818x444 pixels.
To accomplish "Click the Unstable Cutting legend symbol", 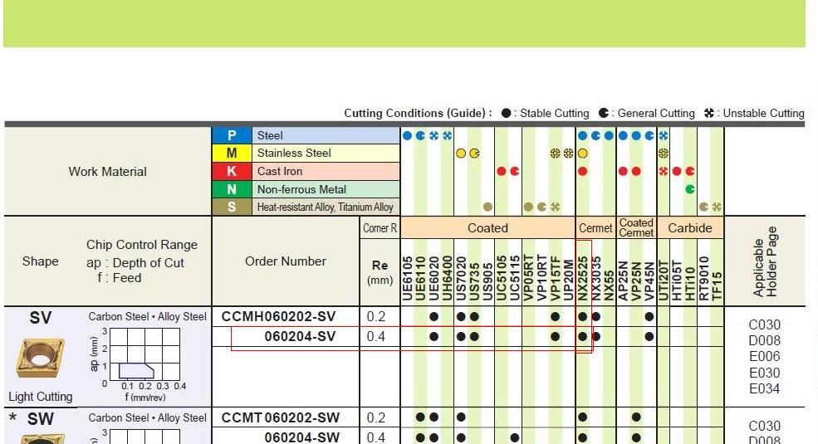I will tap(709, 113).
